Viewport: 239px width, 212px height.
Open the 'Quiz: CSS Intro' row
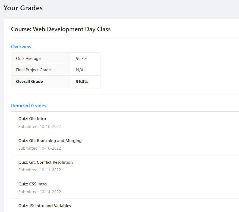pos(125,188)
